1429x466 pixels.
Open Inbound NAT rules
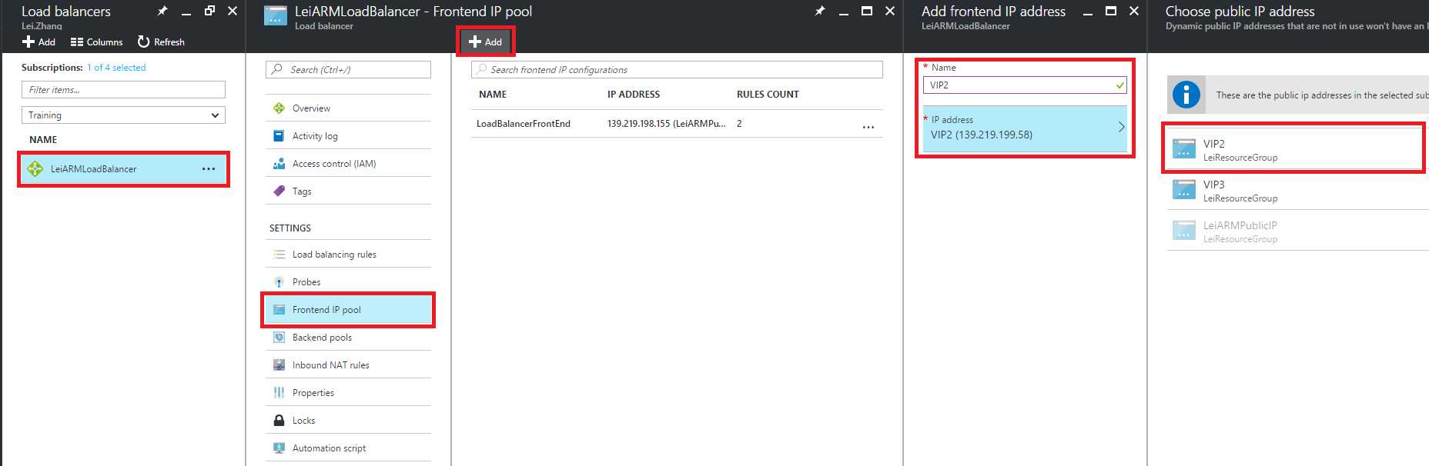pos(348,365)
